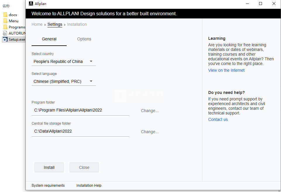This screenshot has height=192, width=281.
Task: Select the Menu folder name
Action: pos(14,21)
